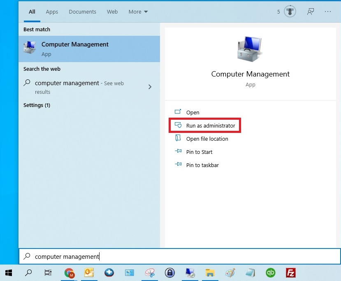This screenshot has height=281, width=341.
Task: Click the rewards points count 5
Action: tap(278, 12)
